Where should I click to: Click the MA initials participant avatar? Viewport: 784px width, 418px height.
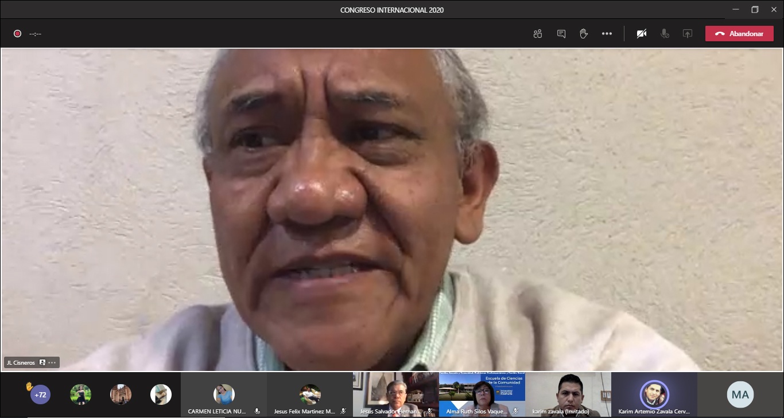[740, 394]
